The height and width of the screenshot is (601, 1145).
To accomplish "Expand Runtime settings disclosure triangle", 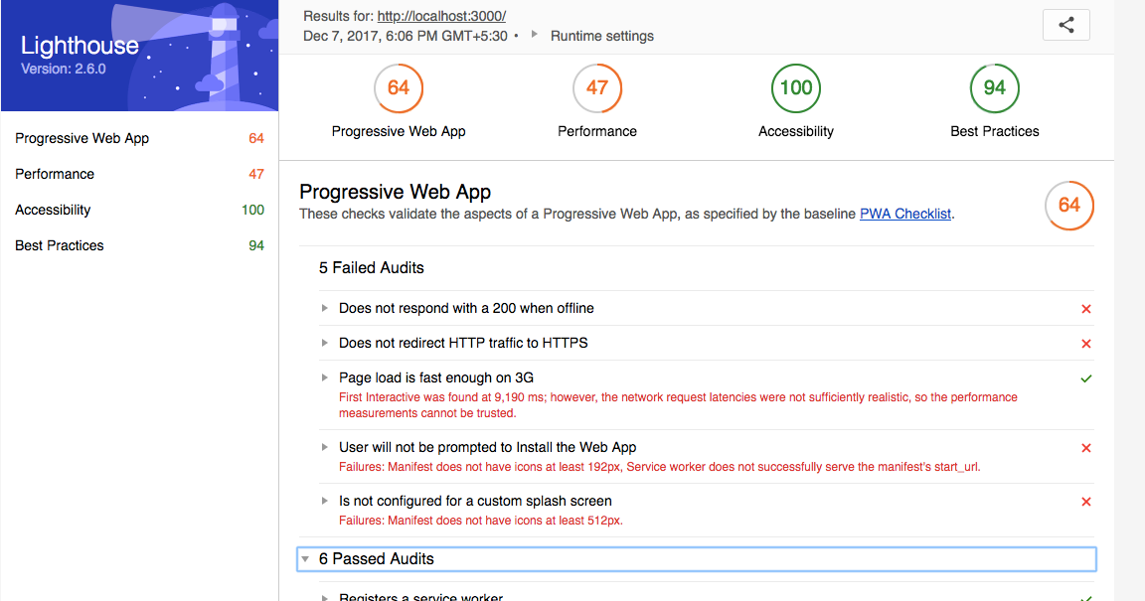I will tap(535, 35).
